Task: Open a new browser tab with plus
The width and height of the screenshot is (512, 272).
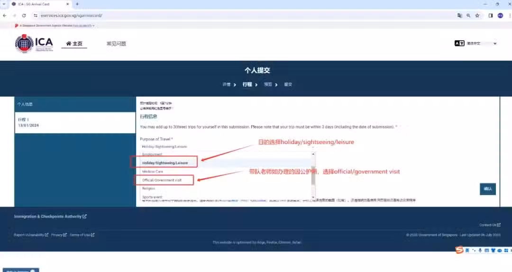Action: coord(77,4)
